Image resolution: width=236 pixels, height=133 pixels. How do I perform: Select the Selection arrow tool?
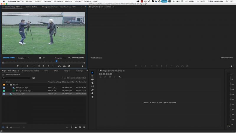pos(92,73)
